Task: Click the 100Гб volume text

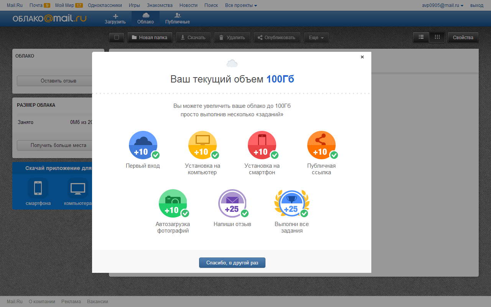Action: (x=280, y=79)
